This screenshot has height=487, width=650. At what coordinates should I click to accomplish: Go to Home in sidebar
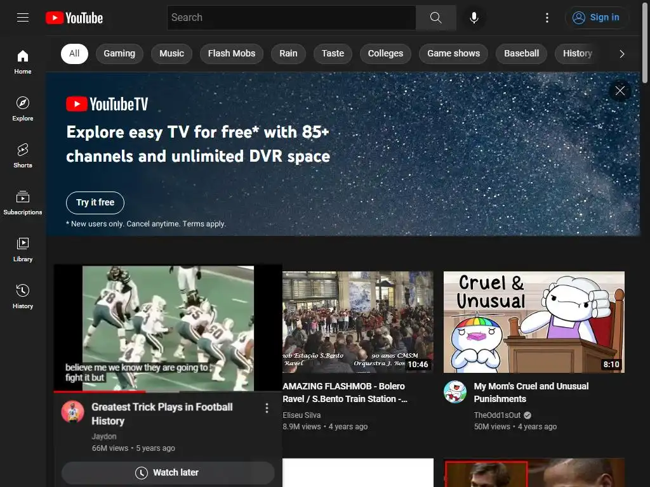coord(23,62)
